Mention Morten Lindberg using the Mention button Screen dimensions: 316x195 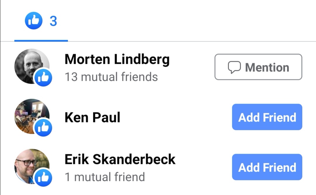[x=258, y=67]
